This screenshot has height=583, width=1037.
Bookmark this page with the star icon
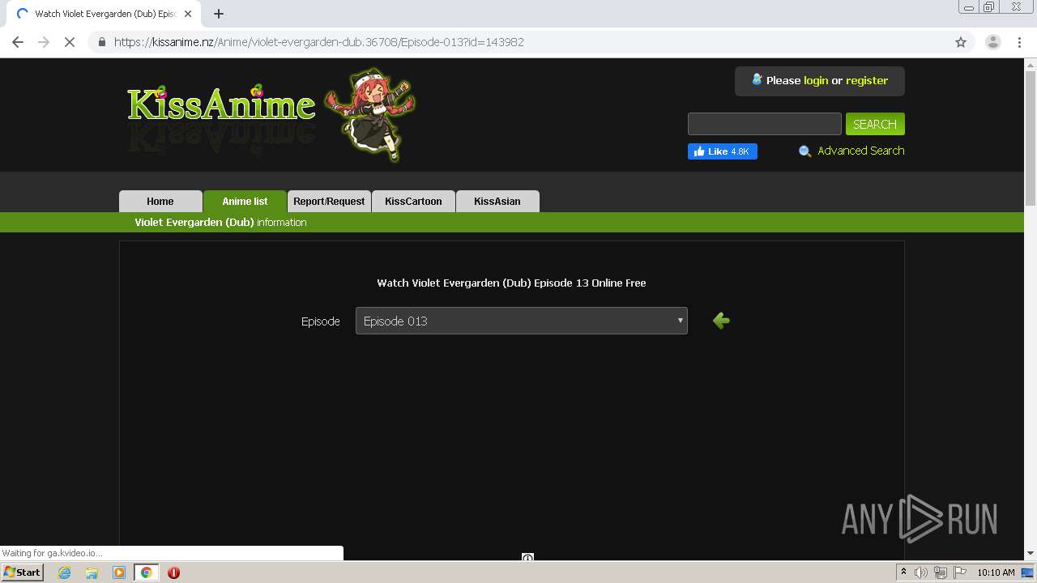click(961, 42)
